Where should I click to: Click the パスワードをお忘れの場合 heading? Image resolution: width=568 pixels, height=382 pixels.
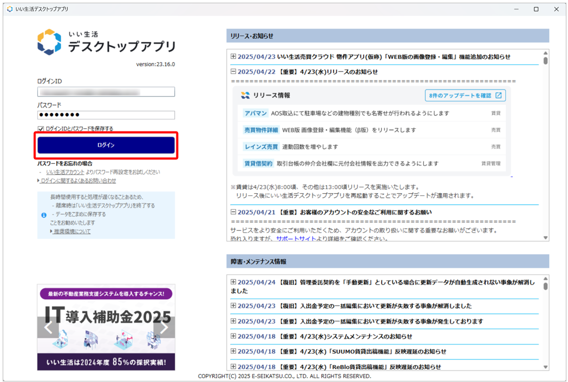(x=65, y=163)
